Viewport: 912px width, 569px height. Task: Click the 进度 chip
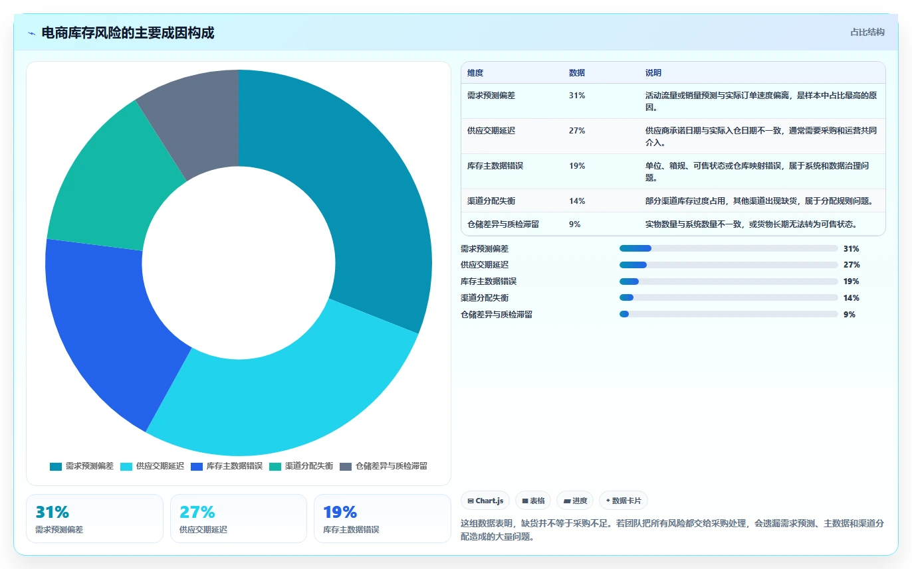tap(575, 501)
